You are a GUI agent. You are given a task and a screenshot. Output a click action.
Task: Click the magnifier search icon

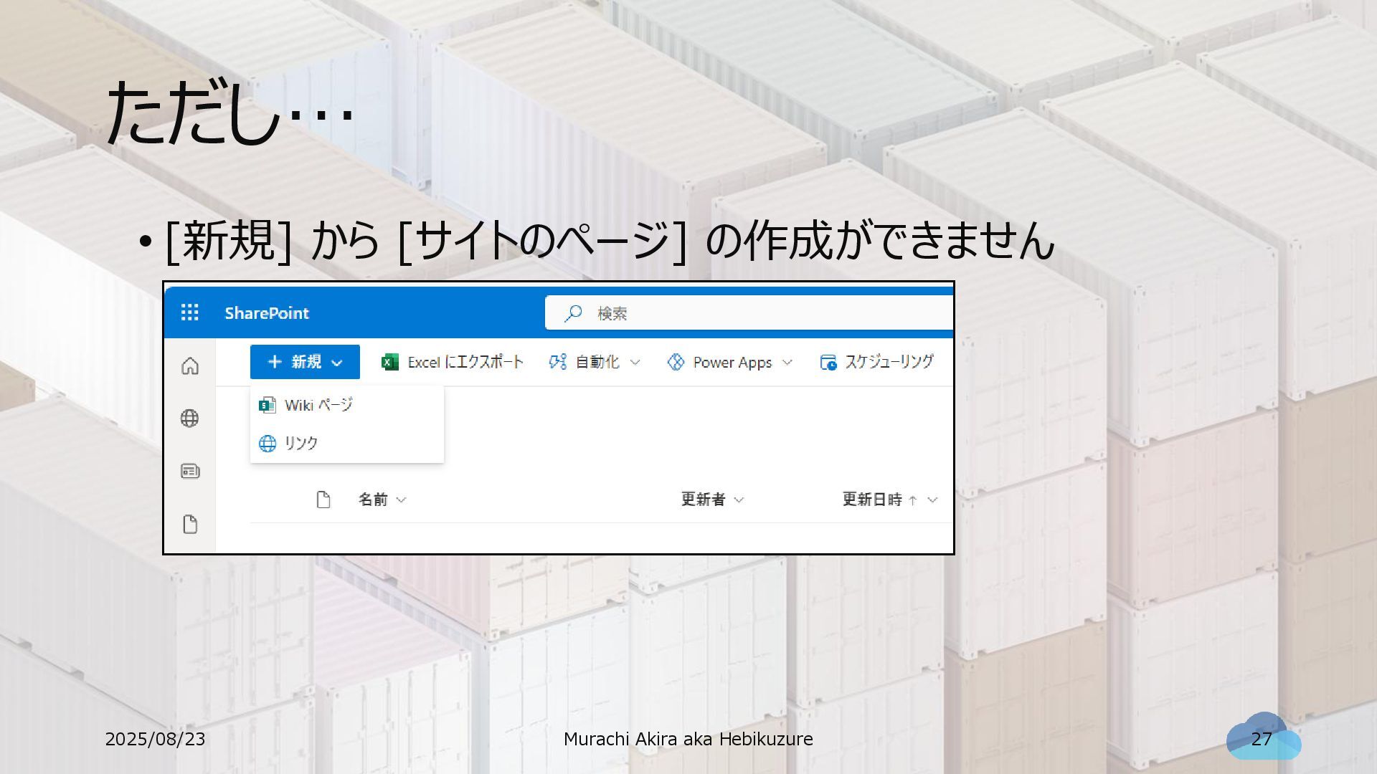pos(573,313)
